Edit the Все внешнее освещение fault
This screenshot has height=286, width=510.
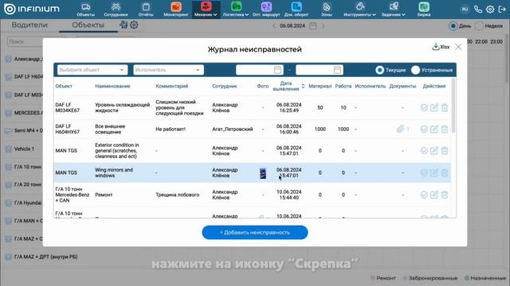pos(434,129)
